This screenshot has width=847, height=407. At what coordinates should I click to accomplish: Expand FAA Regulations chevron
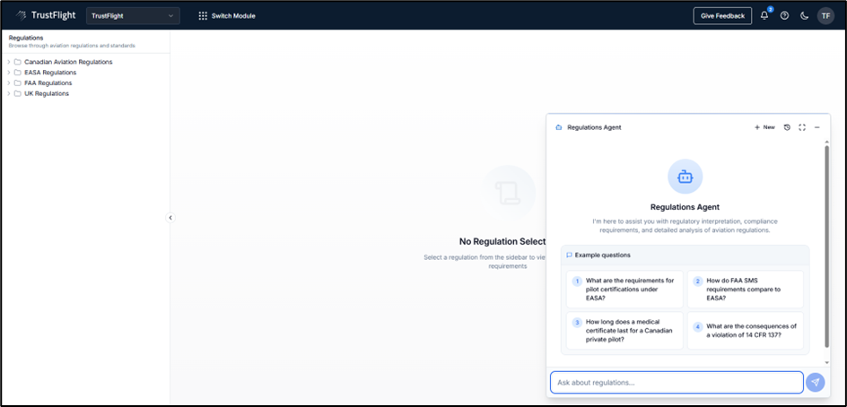(9, 83)
